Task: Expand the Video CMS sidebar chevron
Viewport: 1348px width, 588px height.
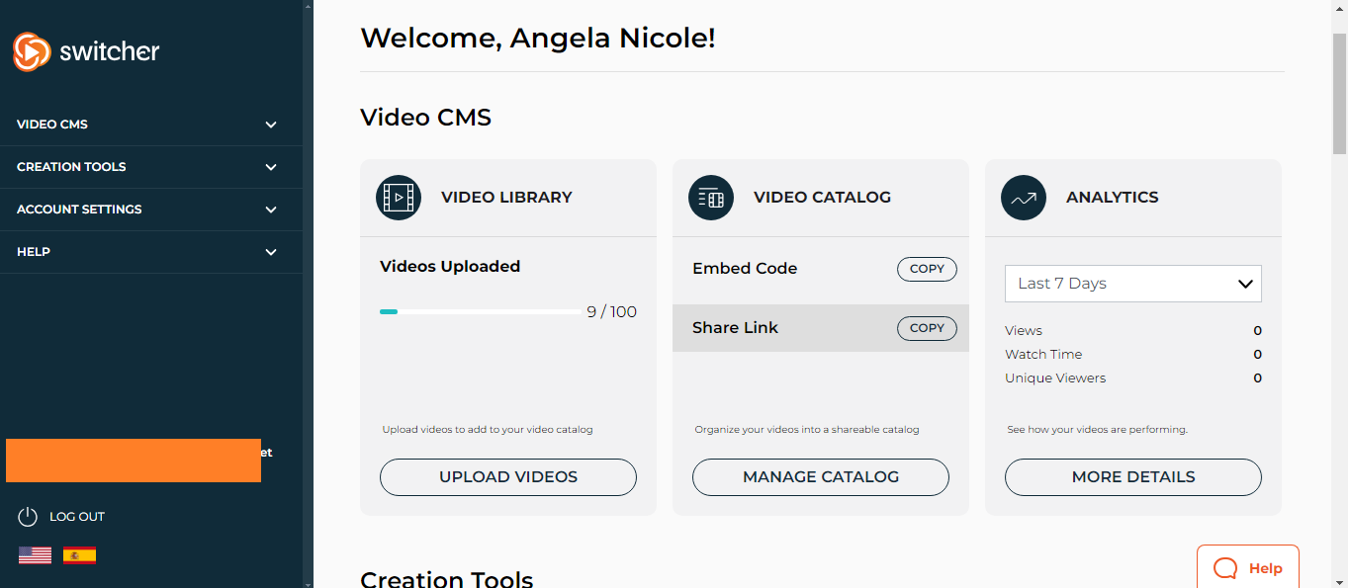Action: (271, 125)
